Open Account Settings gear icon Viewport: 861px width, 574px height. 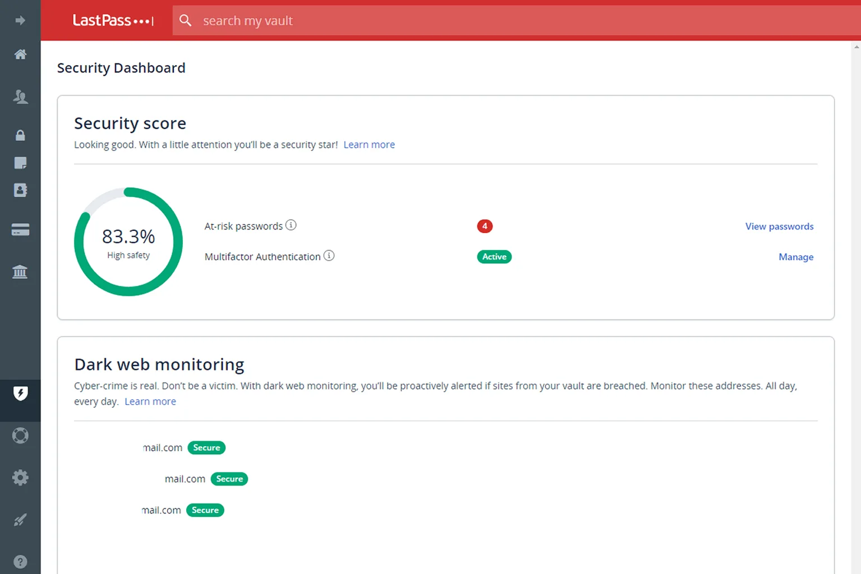tap(20, 478)
